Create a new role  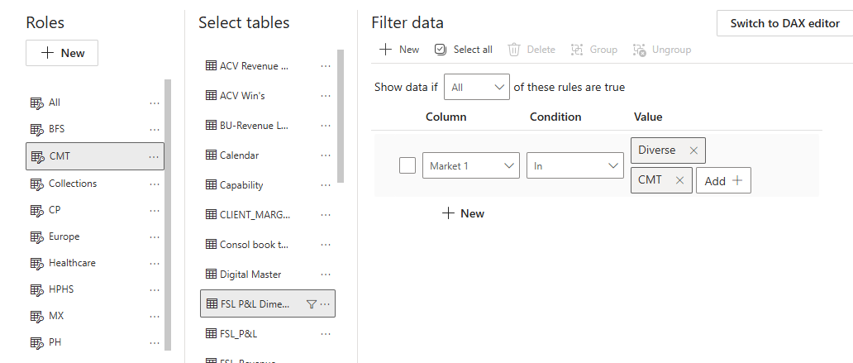[62, 53]
